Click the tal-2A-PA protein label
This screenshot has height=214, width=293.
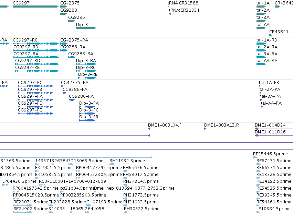click(270, 90)
